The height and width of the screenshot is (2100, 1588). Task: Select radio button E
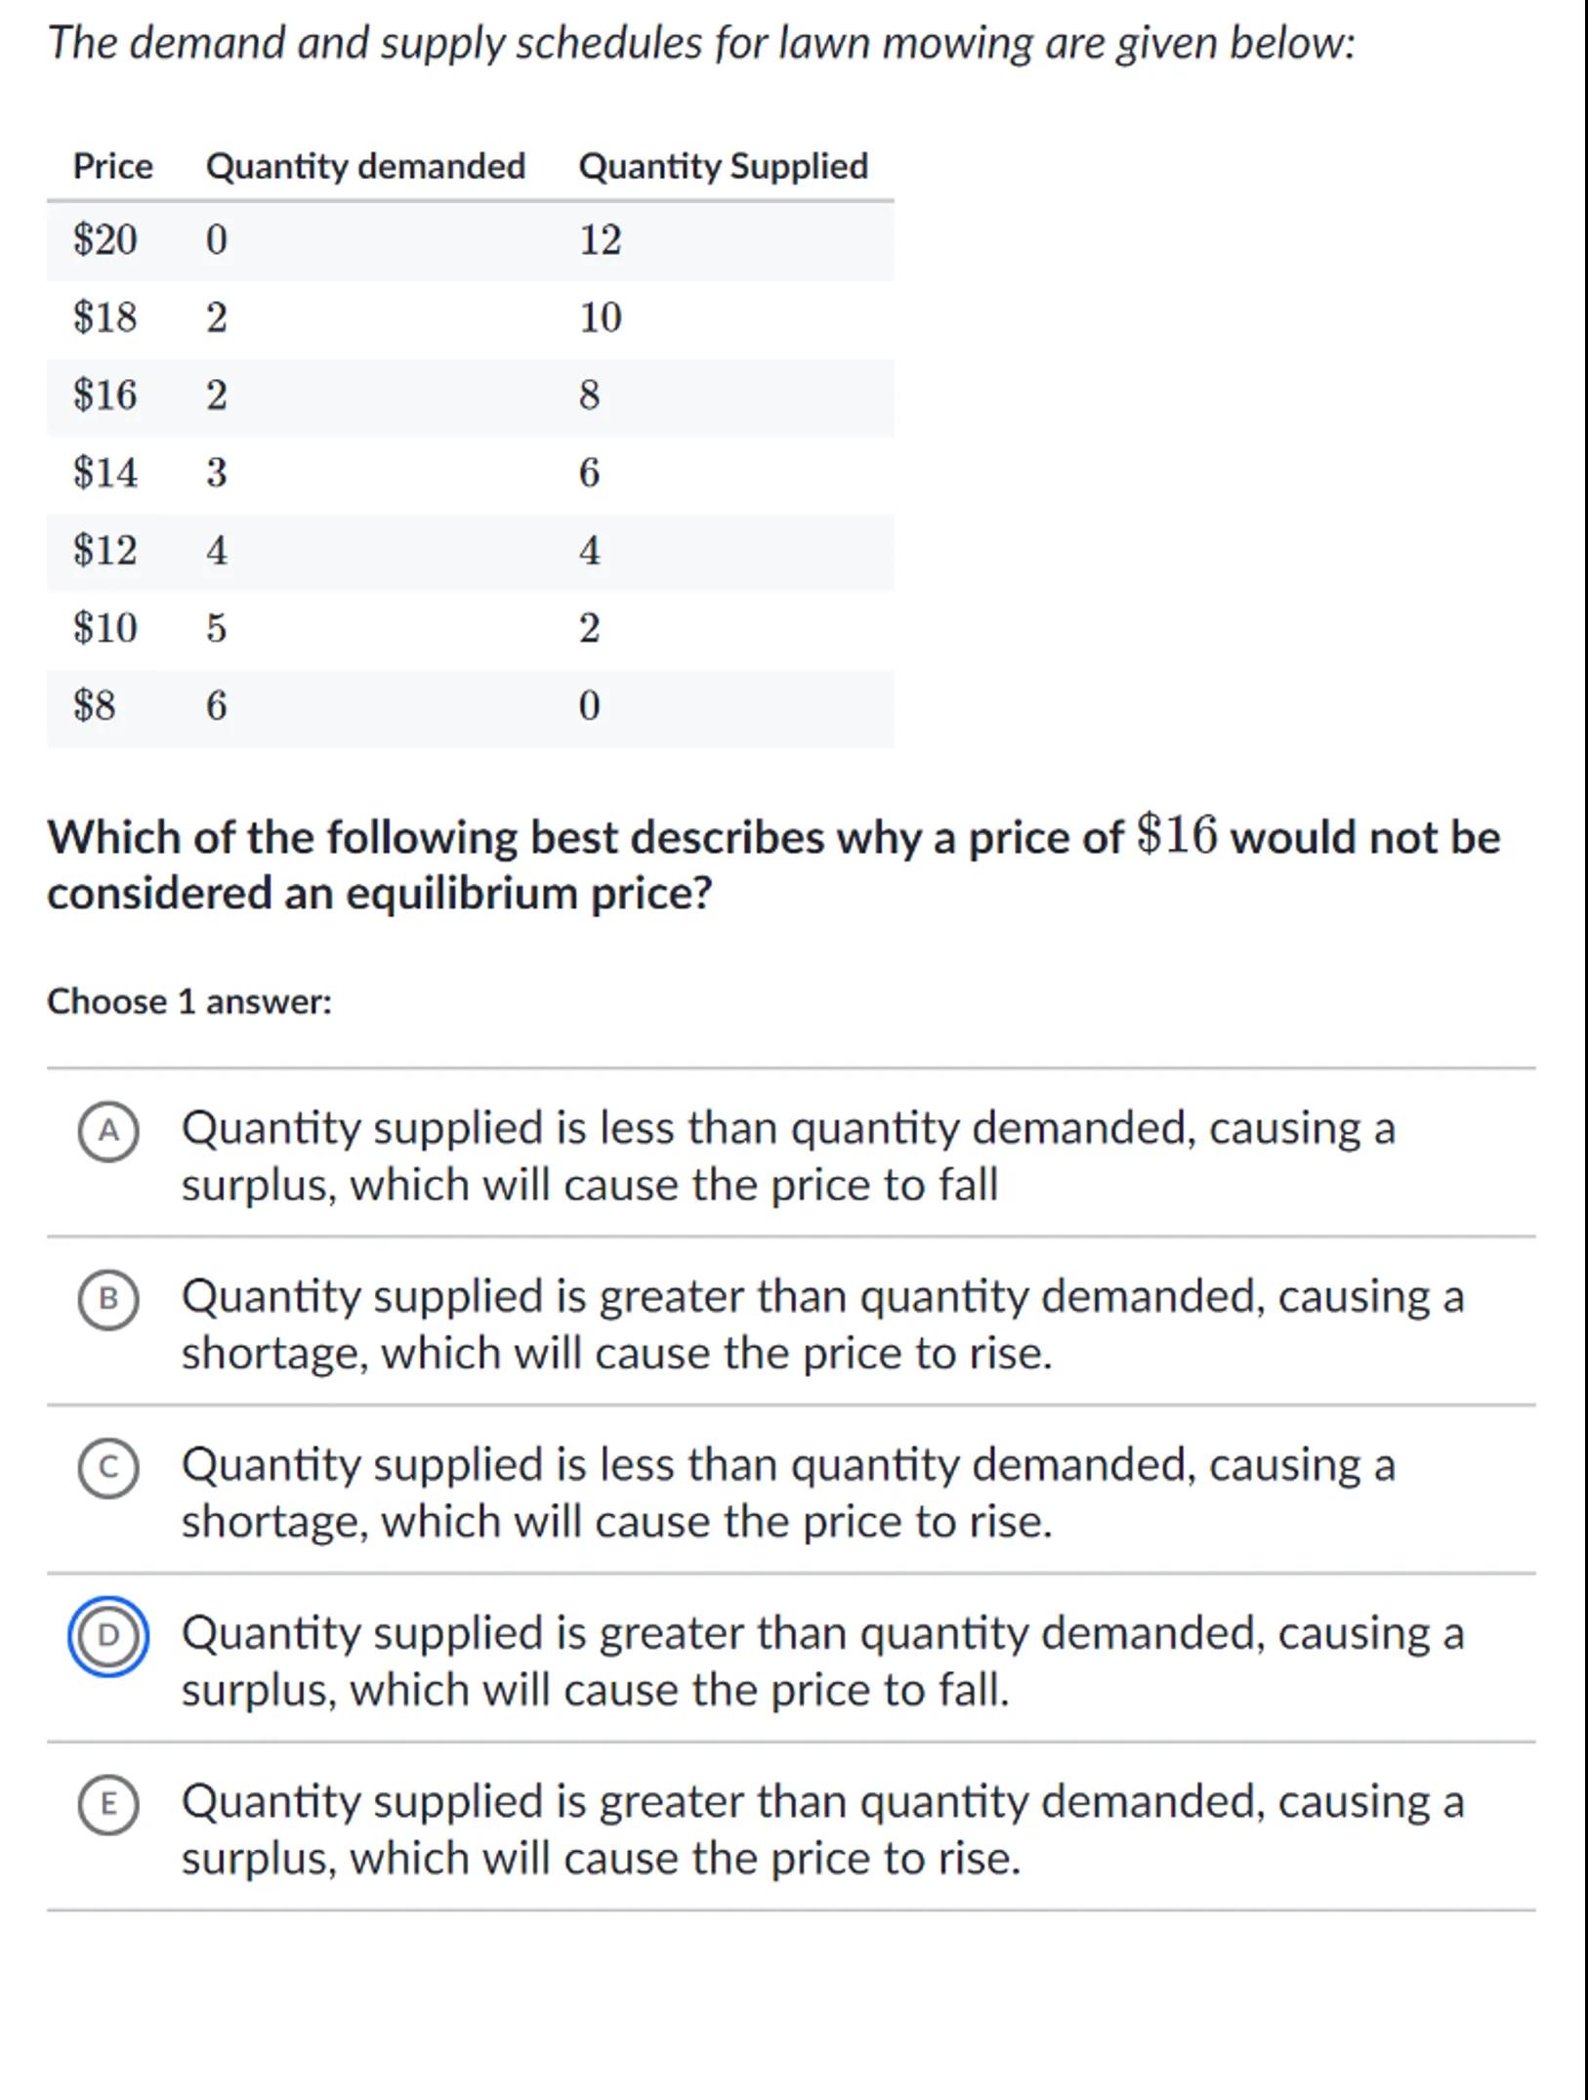point(108,1804)
